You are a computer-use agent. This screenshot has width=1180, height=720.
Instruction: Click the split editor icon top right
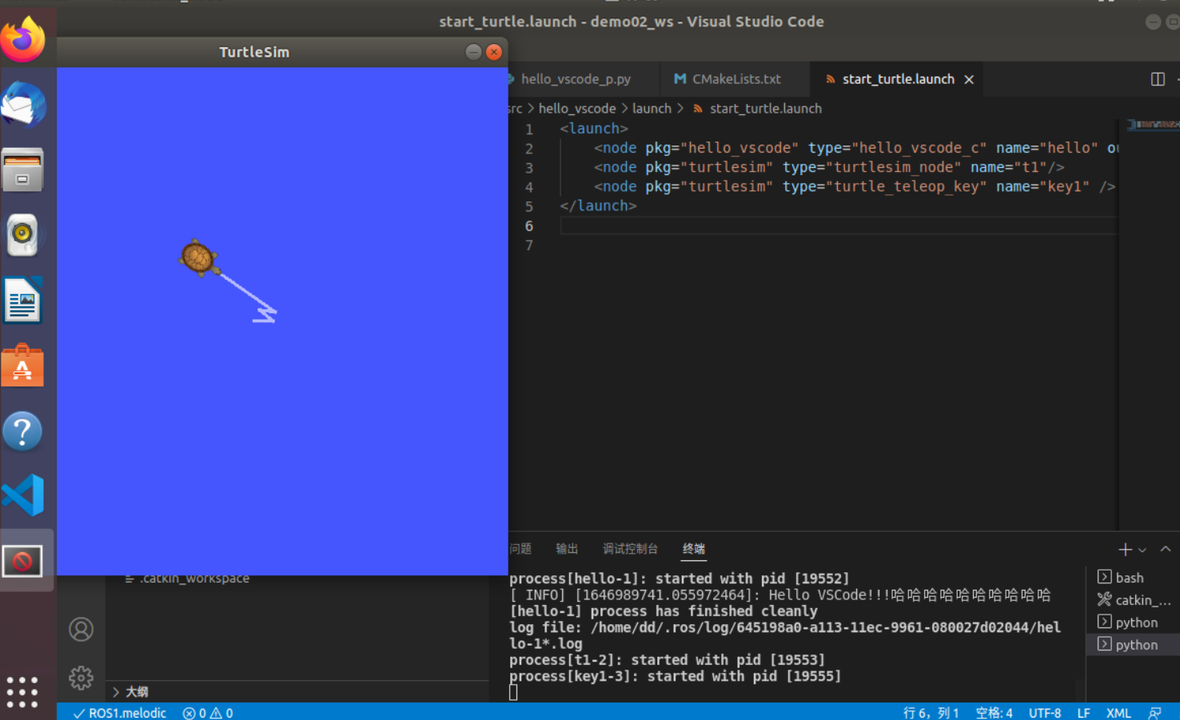[1158, 78]
